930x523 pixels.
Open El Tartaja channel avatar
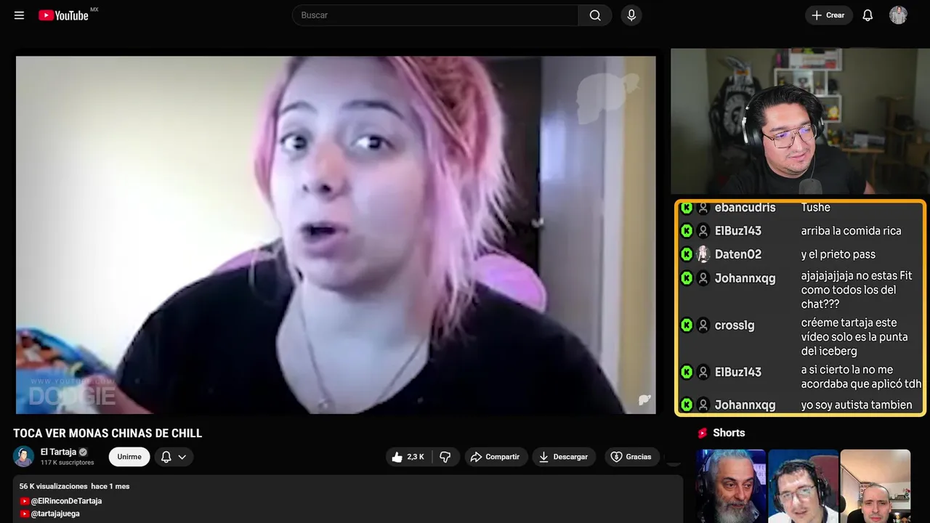pos(24,456)
